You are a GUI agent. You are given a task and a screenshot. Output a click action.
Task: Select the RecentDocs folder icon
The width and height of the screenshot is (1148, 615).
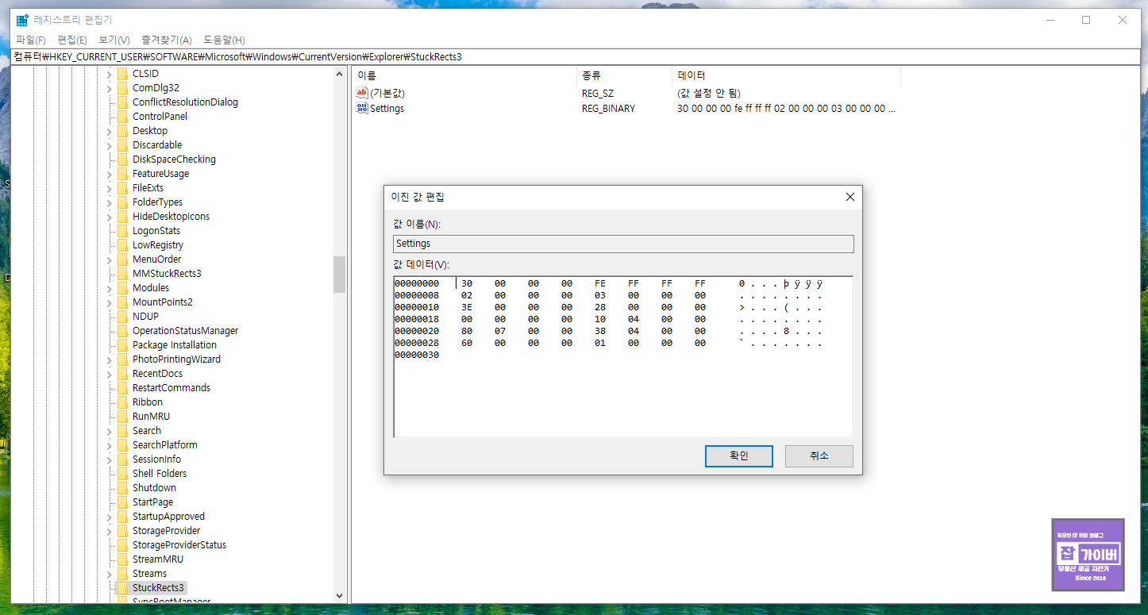(122, 374)
